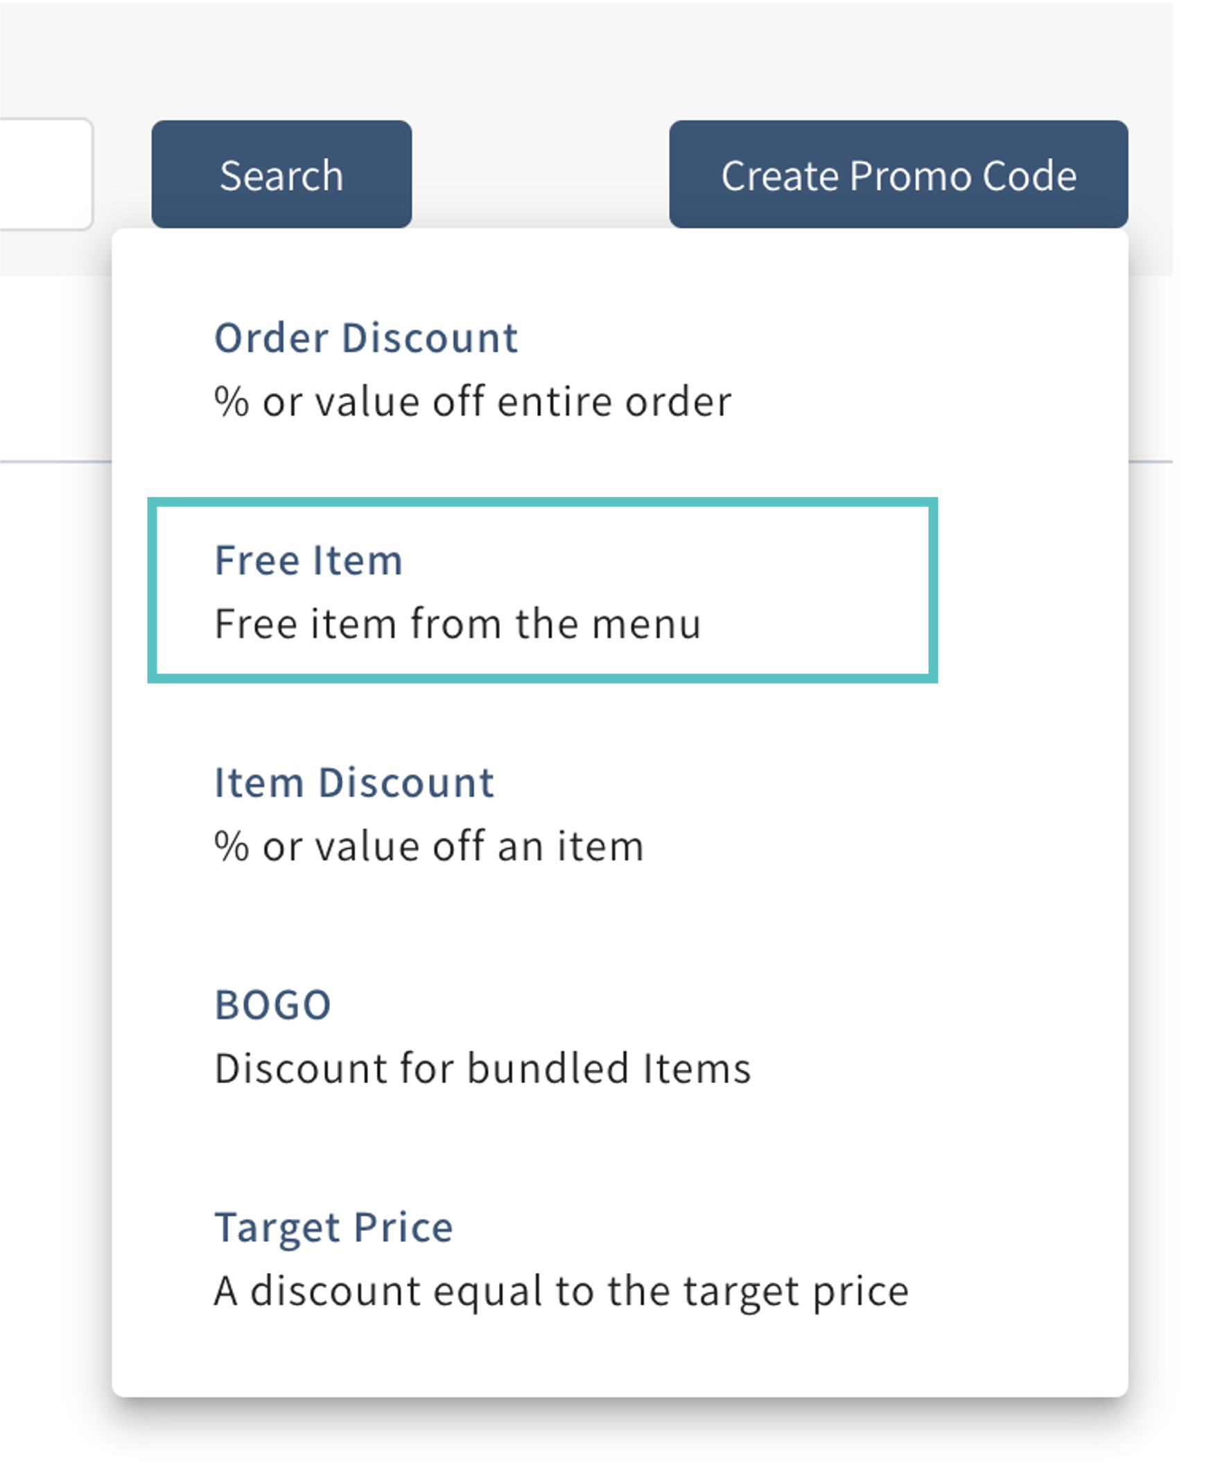The height and width of the screenshot is (1483, 1229).
Task: Click '% or value off entire order' text
Action: point(473,403)
